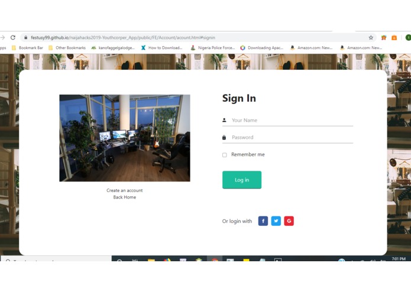Open the Nigeria Police Force bookmark
Viewport: 411px width, 292px height.
point(212,48)
